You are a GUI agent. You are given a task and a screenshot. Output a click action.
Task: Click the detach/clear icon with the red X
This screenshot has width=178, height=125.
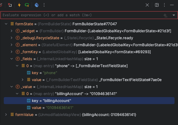pyautogui.click(x=10, y=5)
